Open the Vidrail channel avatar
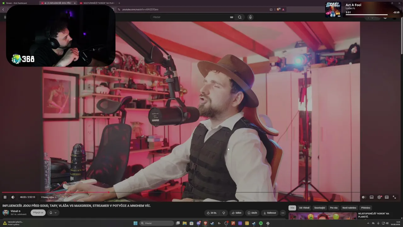Viewport: 403px width, 227px height. (6, 212)
